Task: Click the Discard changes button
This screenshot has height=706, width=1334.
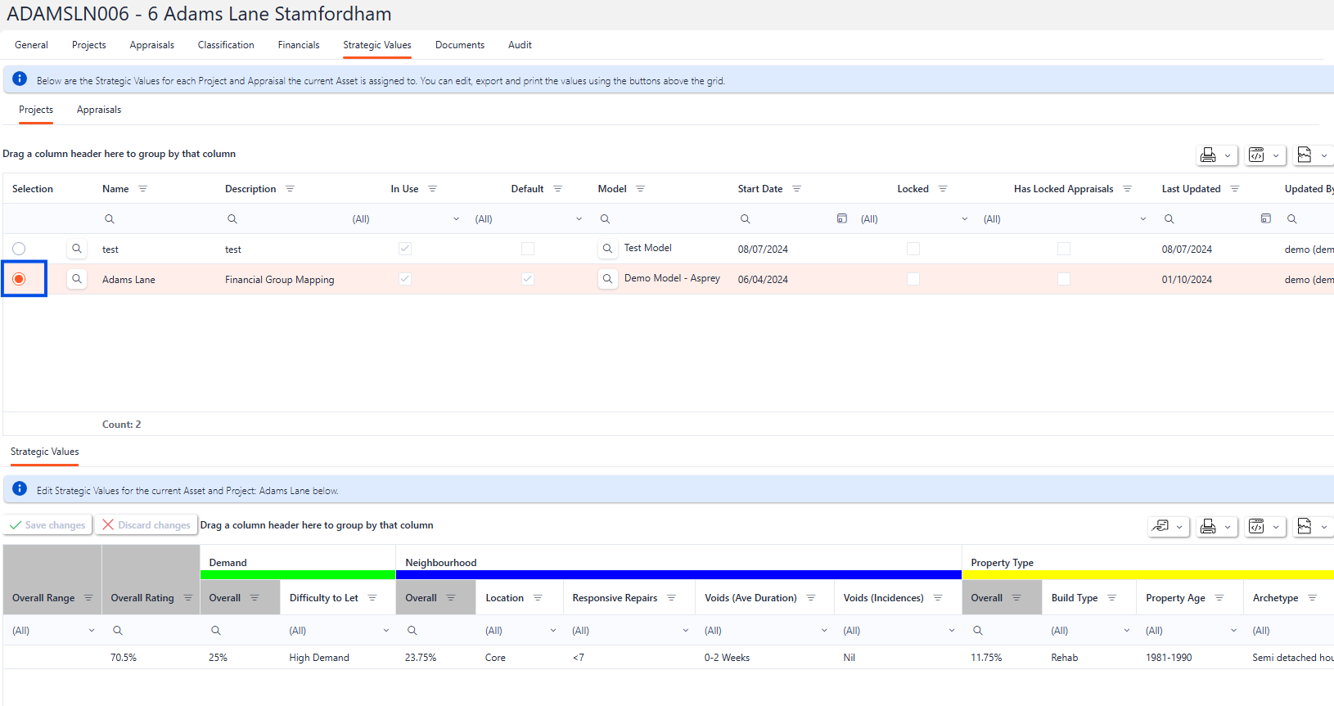Action: pos(146,525)
